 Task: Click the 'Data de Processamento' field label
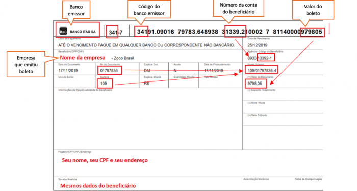tap(217, 64)
